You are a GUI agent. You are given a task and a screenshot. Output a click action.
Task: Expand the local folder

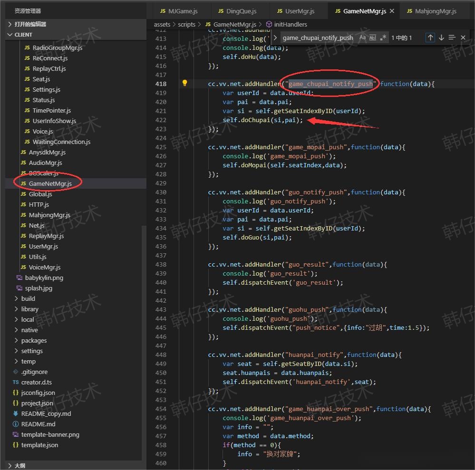point(27,319)
